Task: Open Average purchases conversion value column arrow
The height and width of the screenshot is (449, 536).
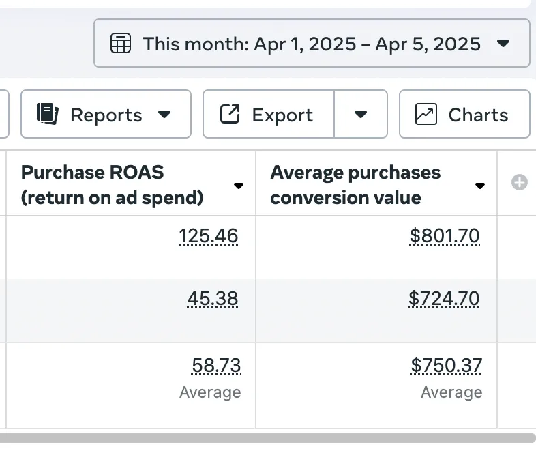Action: pos(480,186)
